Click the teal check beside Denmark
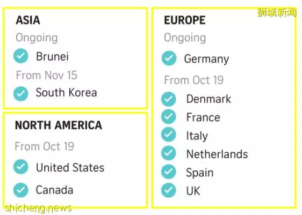 pyautogui.click(x=169, y=99)
